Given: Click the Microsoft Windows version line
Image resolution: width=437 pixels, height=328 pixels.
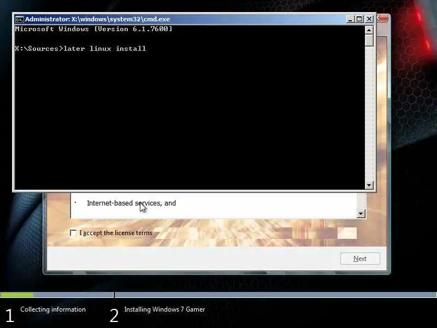Looking at the screenshot, I should (93, 29).
